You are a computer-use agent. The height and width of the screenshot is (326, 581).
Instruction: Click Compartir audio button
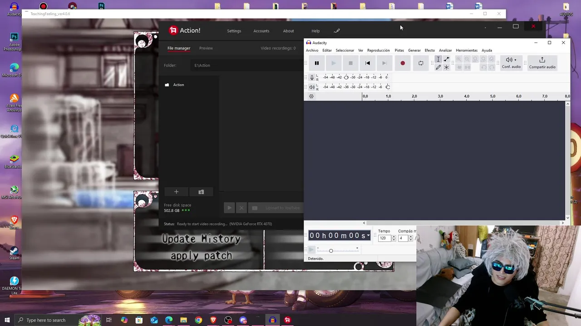coord(542,63)
